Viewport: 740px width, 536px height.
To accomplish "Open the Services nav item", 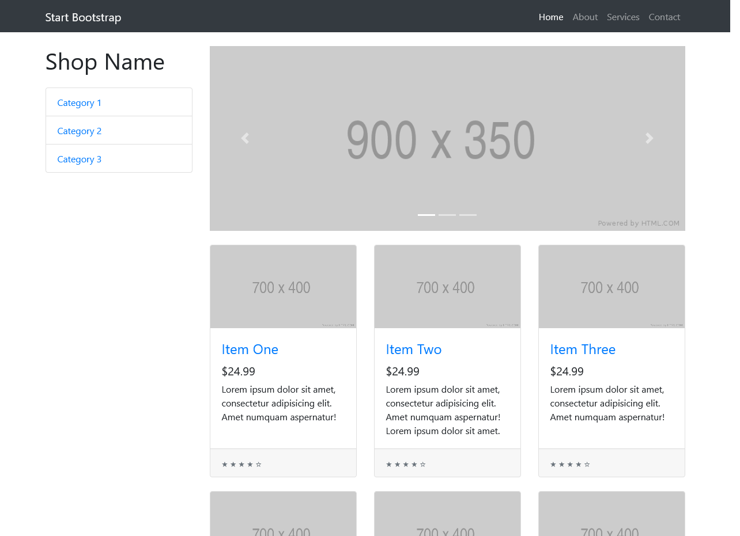I will (x=623, y=17).
